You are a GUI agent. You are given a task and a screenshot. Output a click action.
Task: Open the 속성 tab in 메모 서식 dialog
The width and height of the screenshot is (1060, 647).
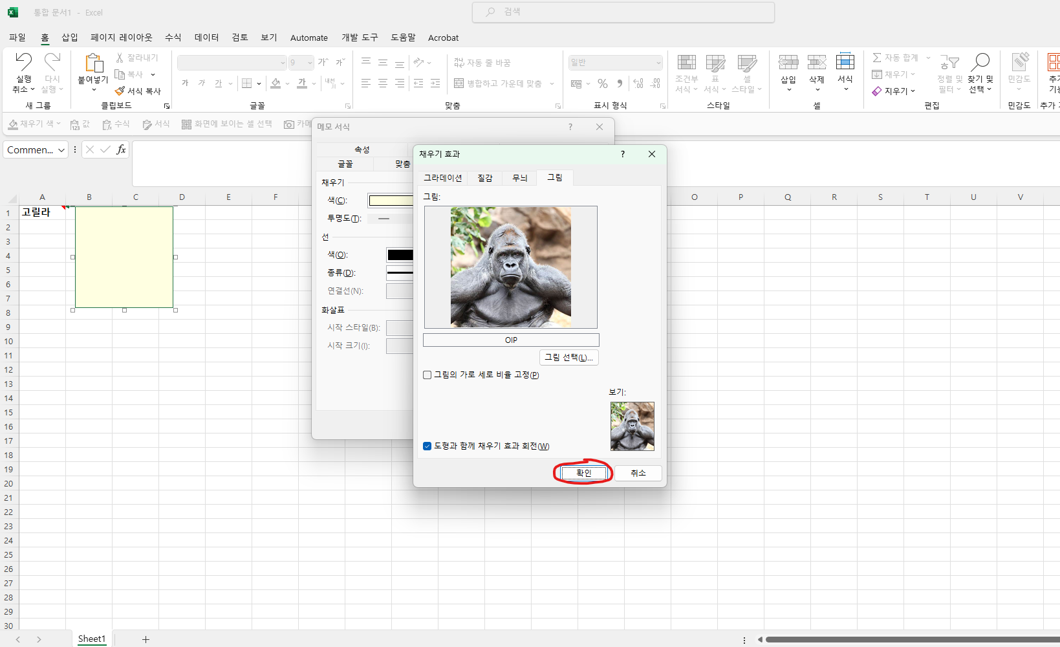(362, 149)
